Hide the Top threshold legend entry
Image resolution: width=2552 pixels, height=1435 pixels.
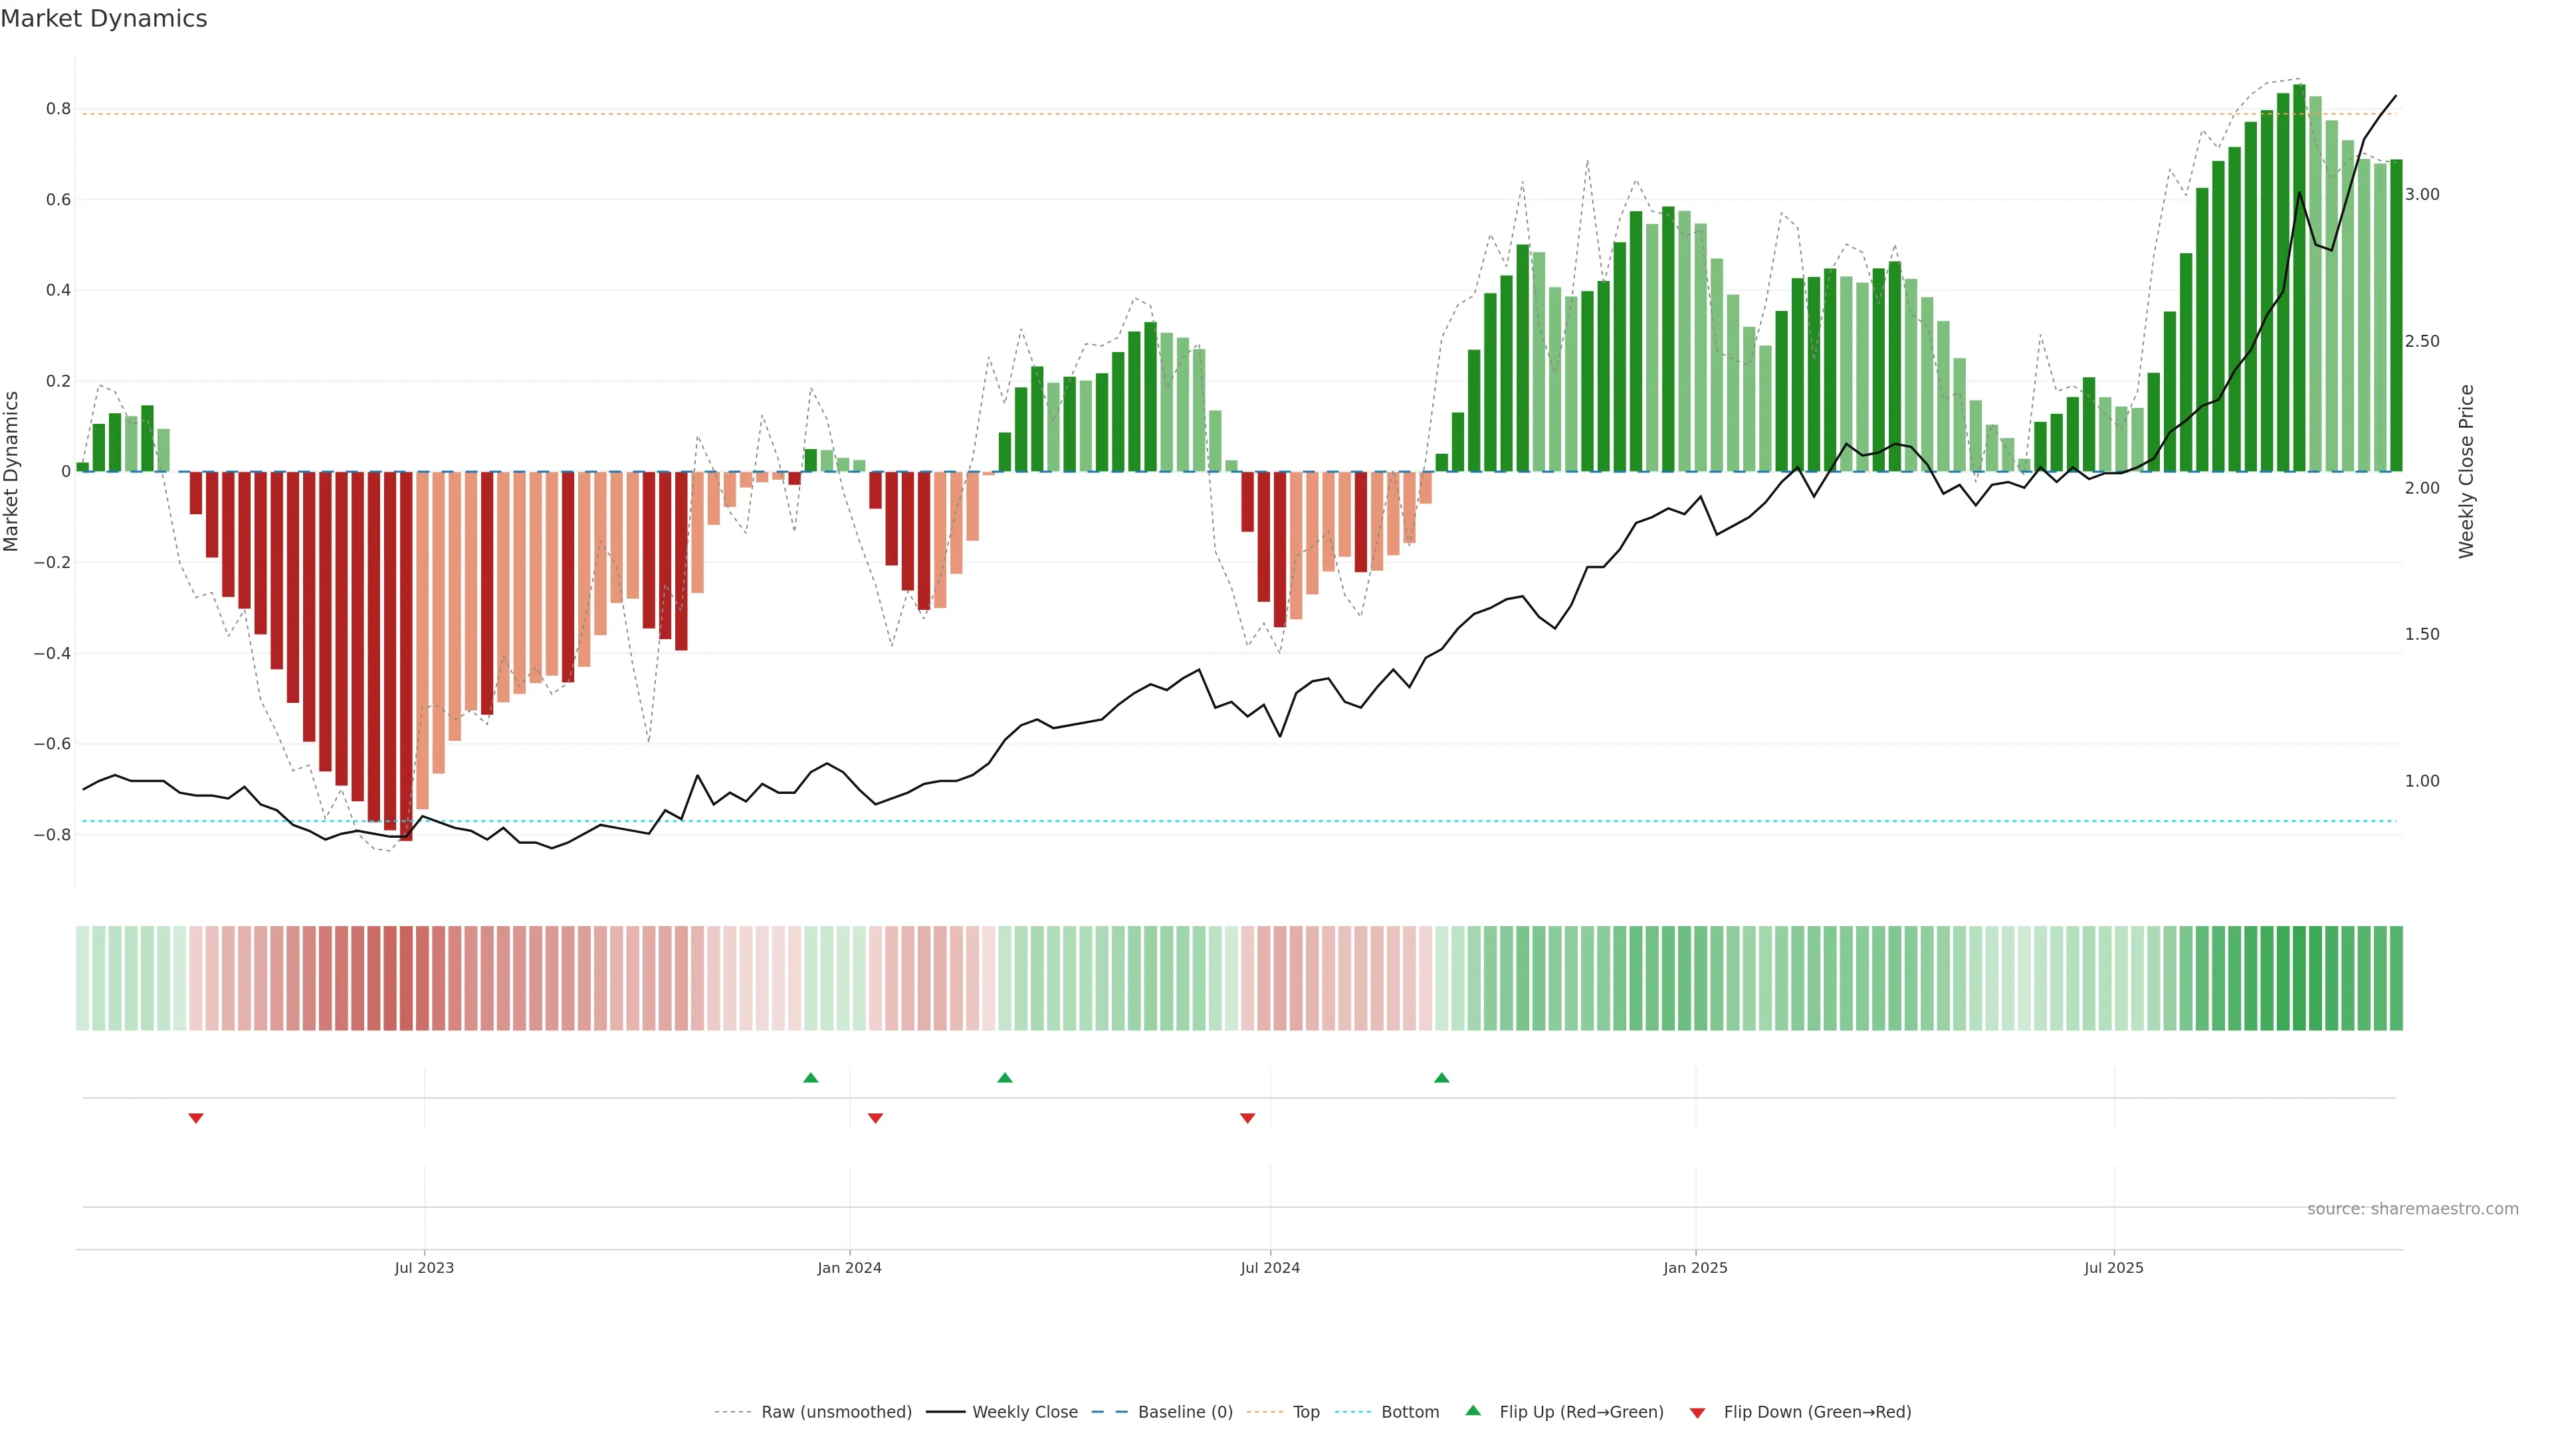1306,1412
